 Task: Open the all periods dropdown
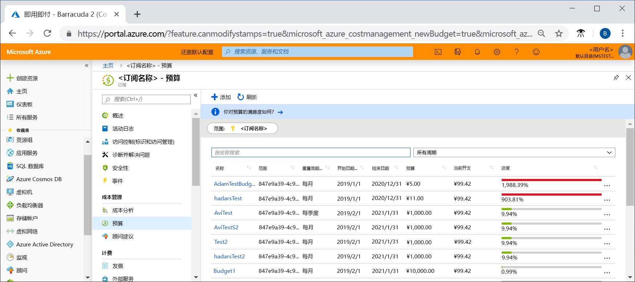514,152
